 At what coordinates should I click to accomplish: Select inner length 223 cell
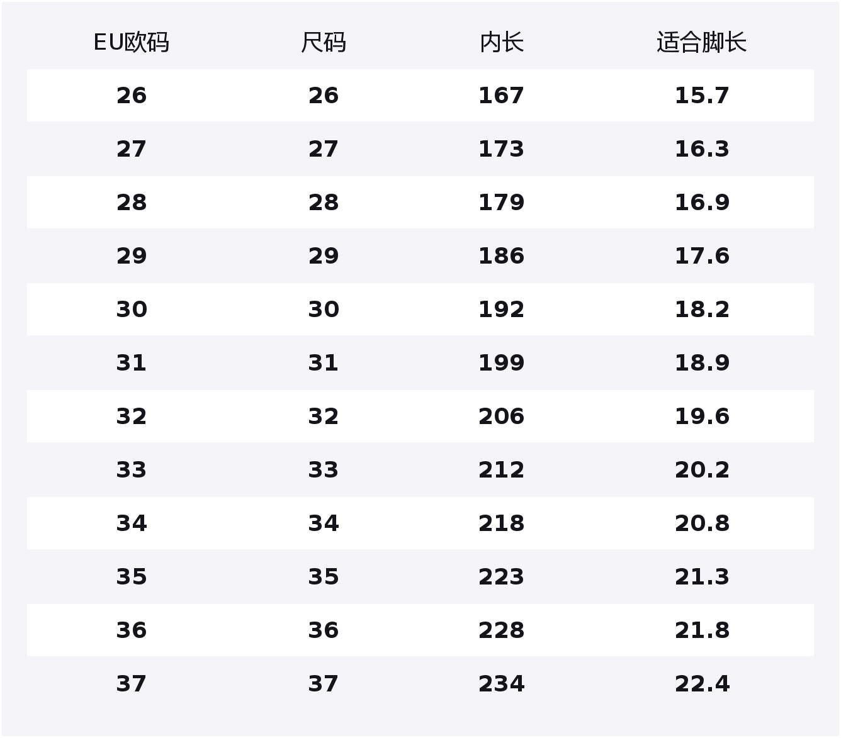click(501, 577)
